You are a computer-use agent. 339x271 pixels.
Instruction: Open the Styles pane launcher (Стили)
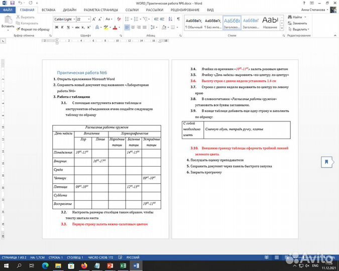tap(283, 36)
